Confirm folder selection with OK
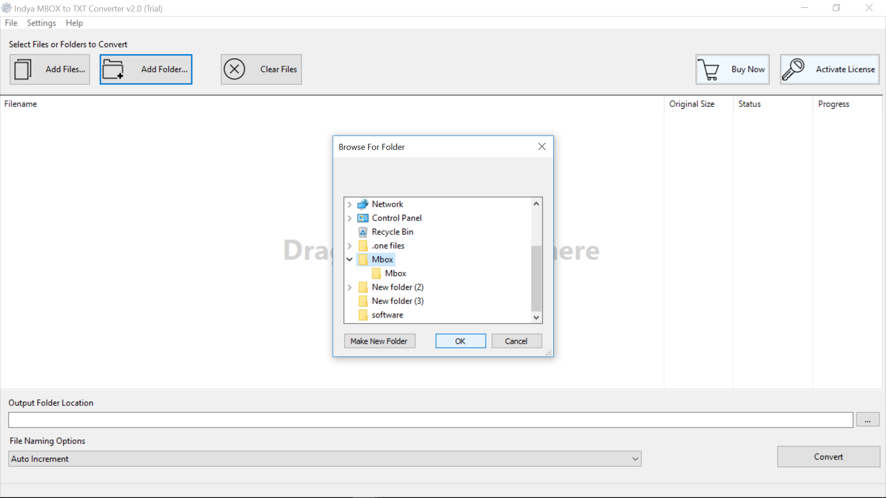The image size is (886, 498). [461, 341]
